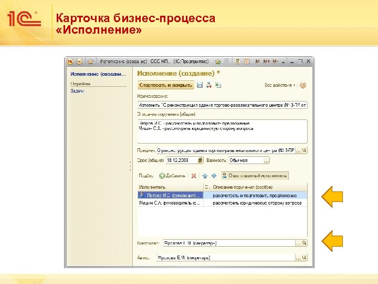Viewport: 378px width, 284px height.
Task: Click magnifier icon next to Автор
Action: pyautogui.click(x=304, y=258)
